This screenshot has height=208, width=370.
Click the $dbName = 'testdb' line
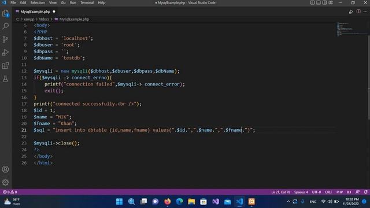coord(59,58)
